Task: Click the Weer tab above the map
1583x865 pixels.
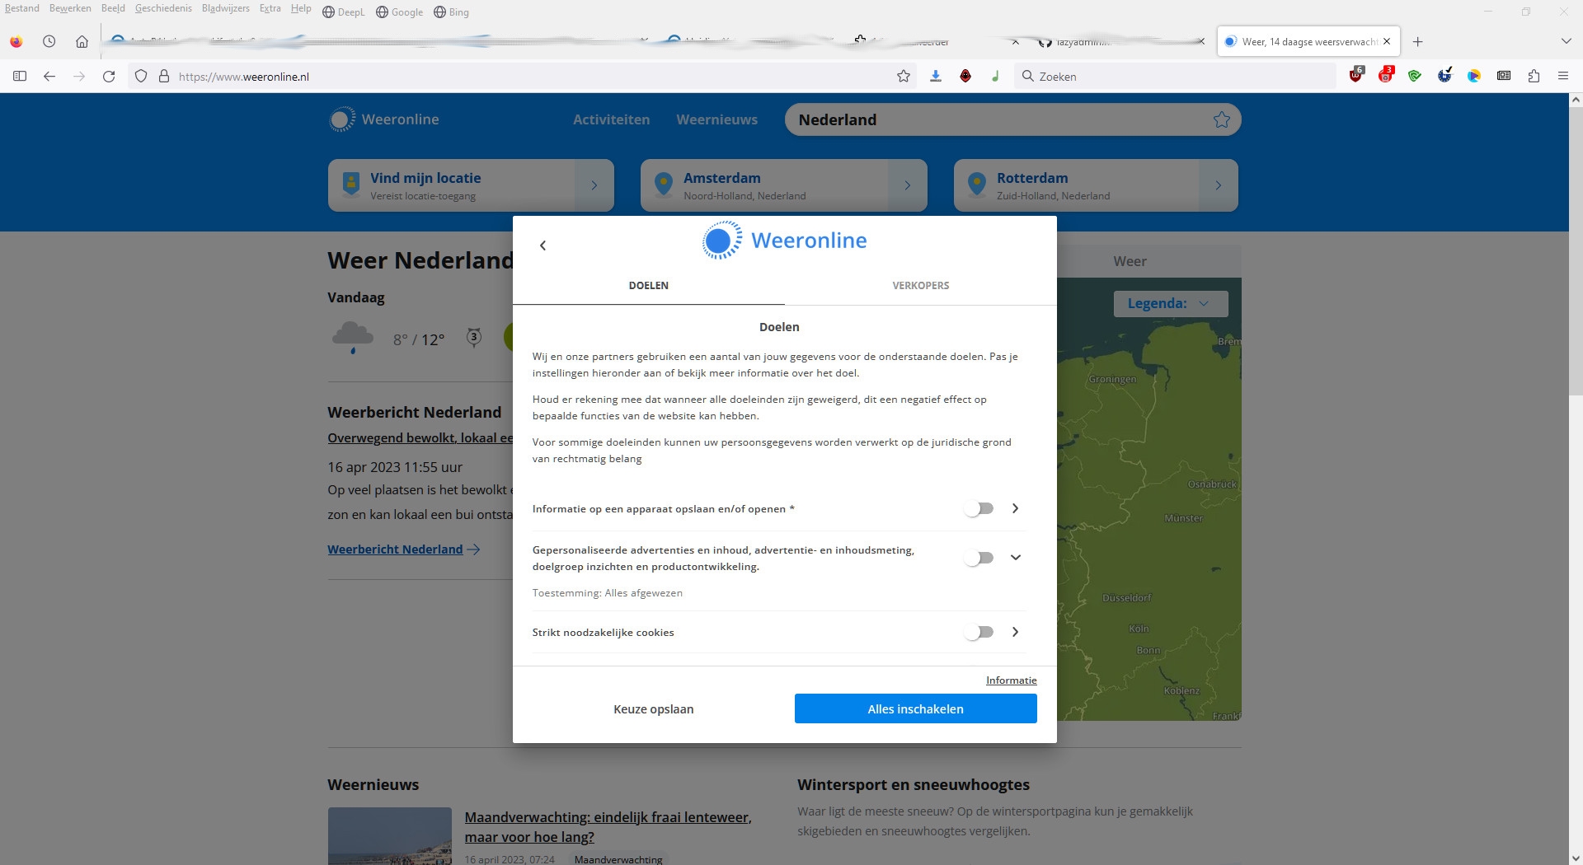Action: [x=1130, y=261]
